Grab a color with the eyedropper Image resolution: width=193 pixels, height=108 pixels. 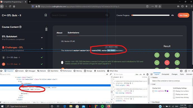point(110,74)
